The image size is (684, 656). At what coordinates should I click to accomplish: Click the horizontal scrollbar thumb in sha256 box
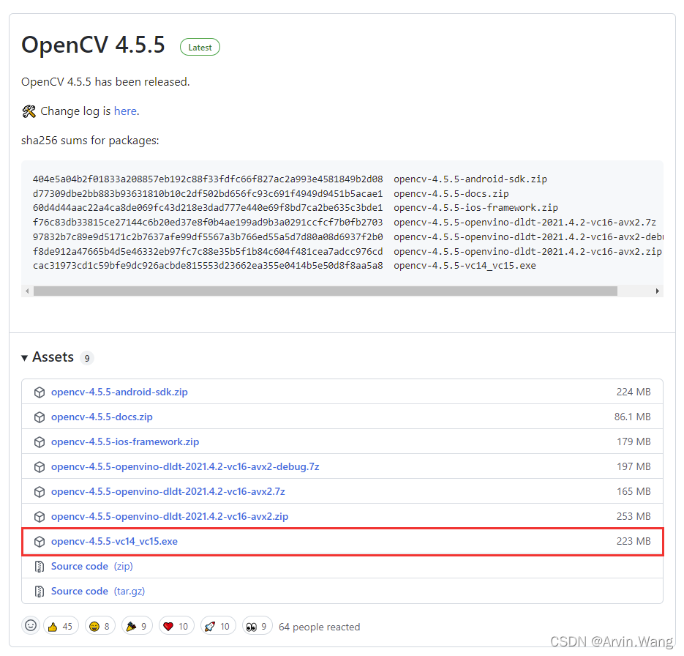point(326,291)
